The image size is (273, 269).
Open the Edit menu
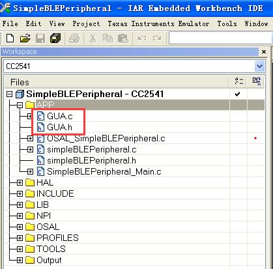coord(33,23)
